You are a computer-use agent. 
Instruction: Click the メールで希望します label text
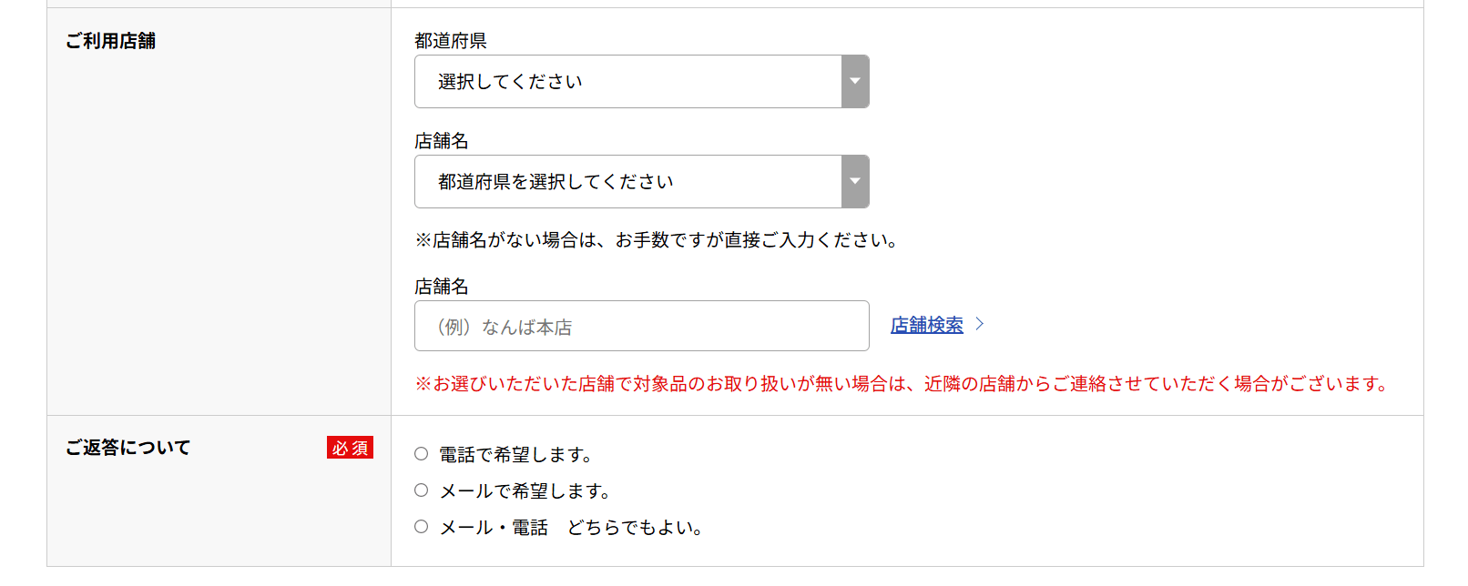(525, 491)
